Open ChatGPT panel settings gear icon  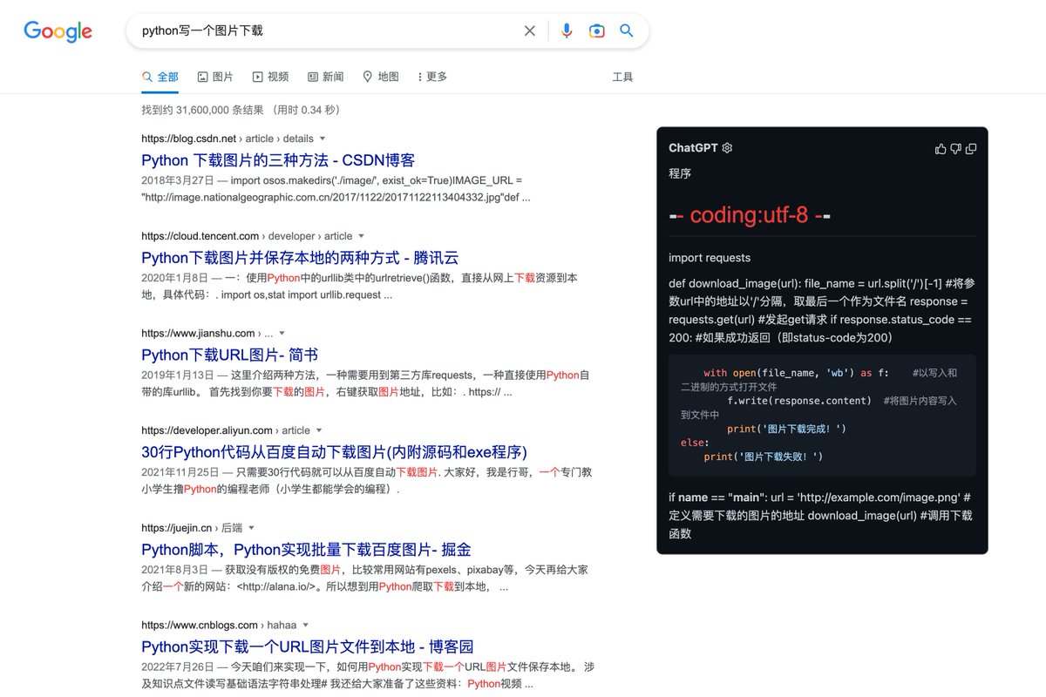coord(728,148)
